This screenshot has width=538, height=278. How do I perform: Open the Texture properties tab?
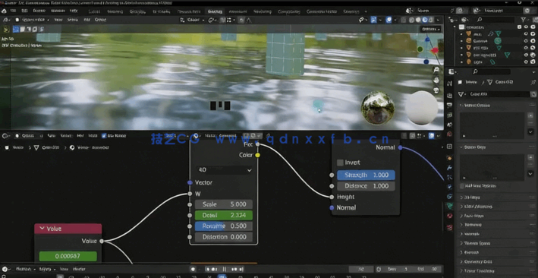tap(450, 227)
